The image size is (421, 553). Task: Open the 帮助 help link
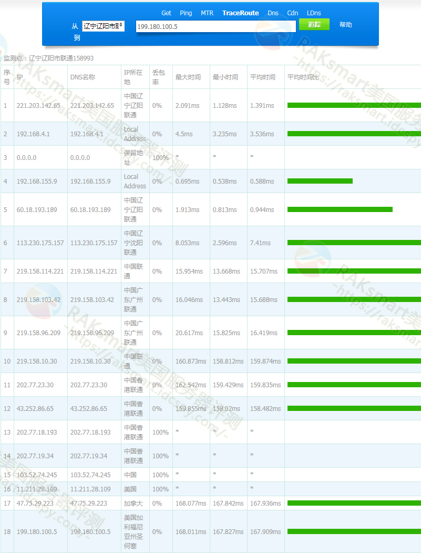(345, 25)
